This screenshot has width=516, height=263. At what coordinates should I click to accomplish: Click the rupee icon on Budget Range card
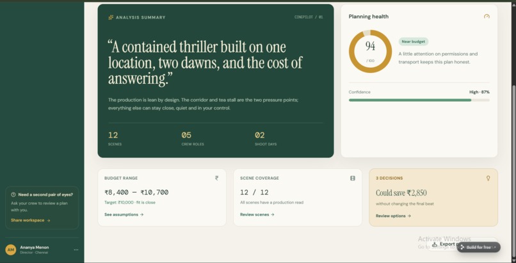[x=216, y=178]
